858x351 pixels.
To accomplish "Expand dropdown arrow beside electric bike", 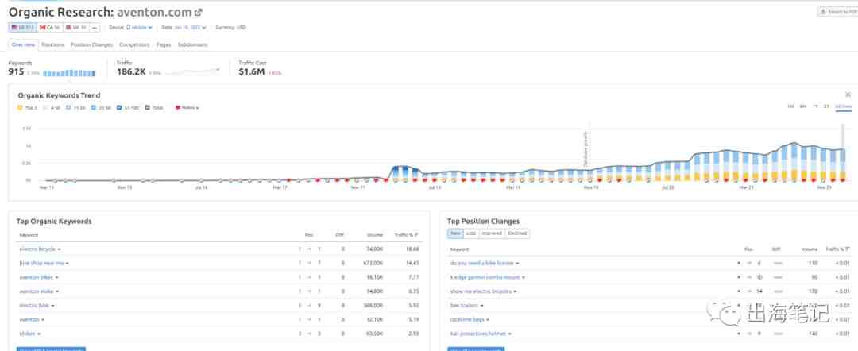I will [52, 307].
